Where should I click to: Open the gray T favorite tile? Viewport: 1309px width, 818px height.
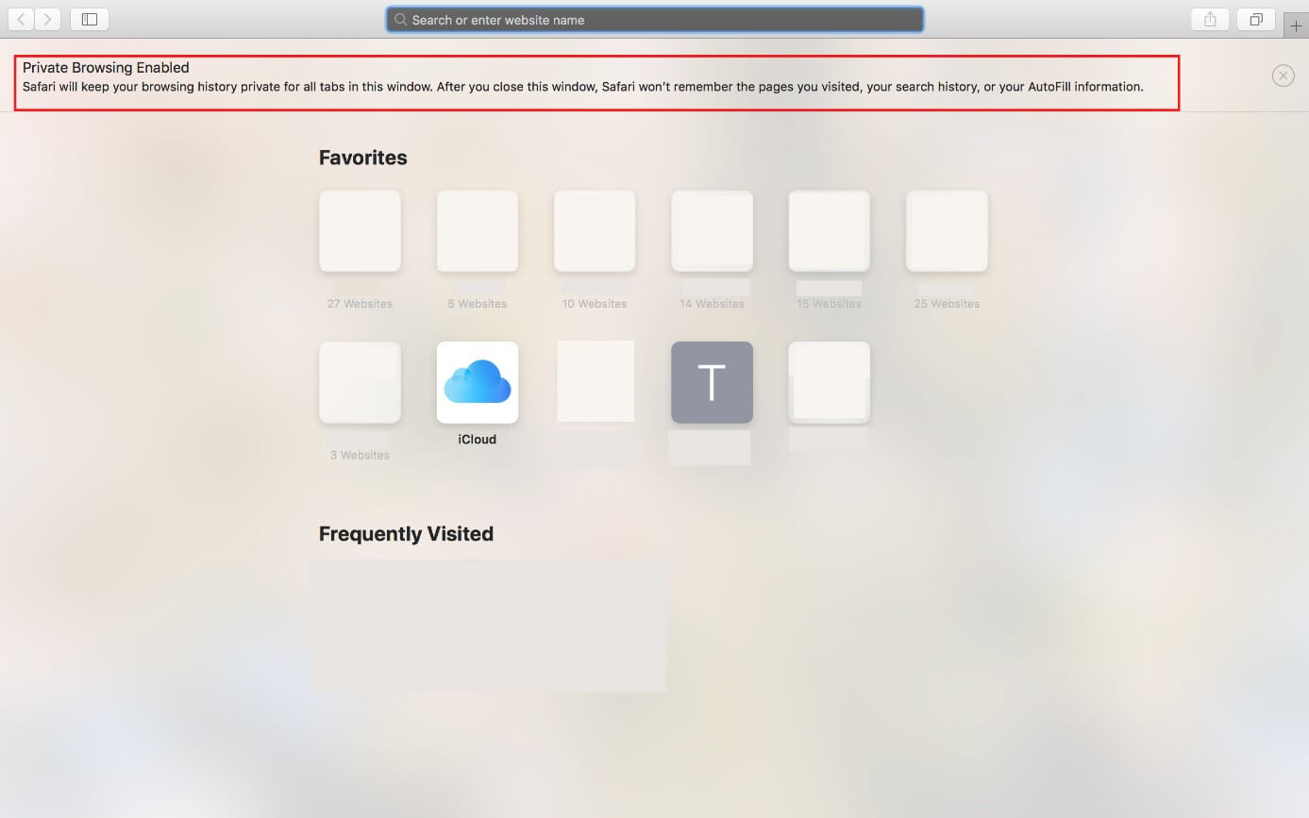[712, 382]
